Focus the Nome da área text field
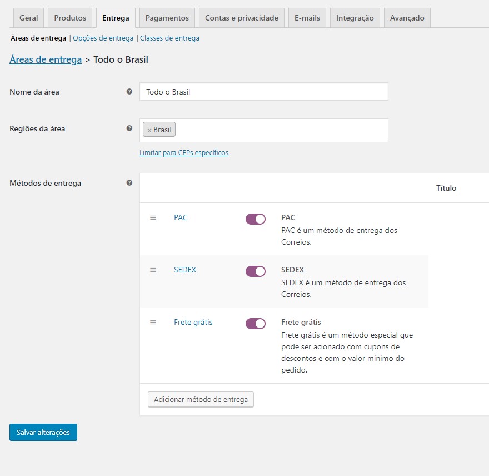Image resolution: width=489 pixels, height=476 pixels. (264, 92)
